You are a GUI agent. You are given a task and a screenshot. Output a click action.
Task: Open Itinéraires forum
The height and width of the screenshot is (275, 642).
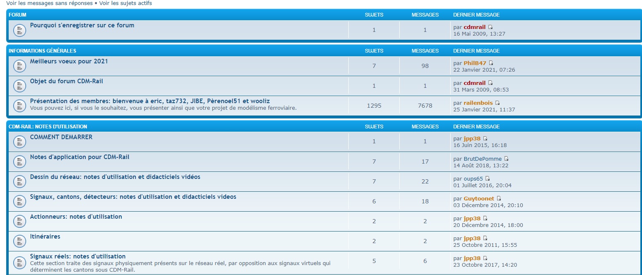[45, 236]
